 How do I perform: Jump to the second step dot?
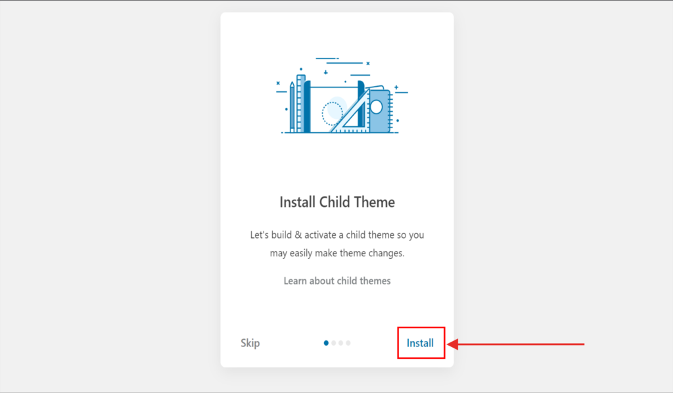pyautogui.click(x=334, y=343)
